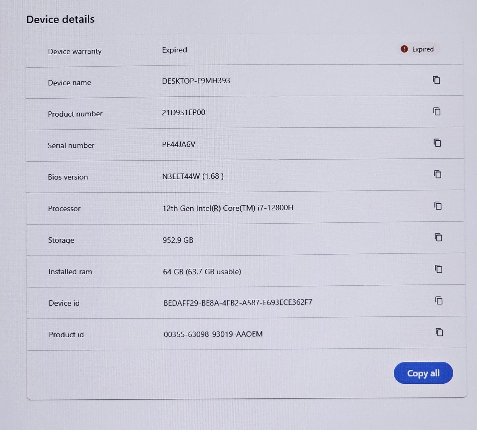Click the Bios version label
The height and width of the screenshot is (430, 477).
tap(68, 177)
